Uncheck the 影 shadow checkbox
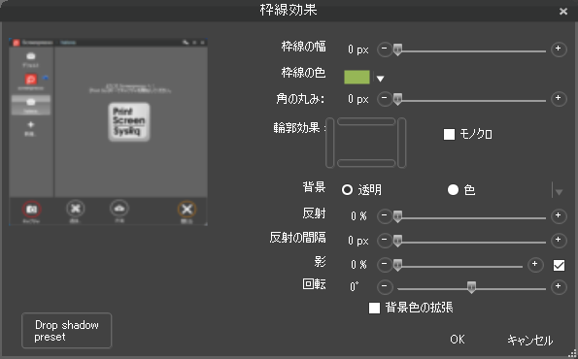 (559, 265)
